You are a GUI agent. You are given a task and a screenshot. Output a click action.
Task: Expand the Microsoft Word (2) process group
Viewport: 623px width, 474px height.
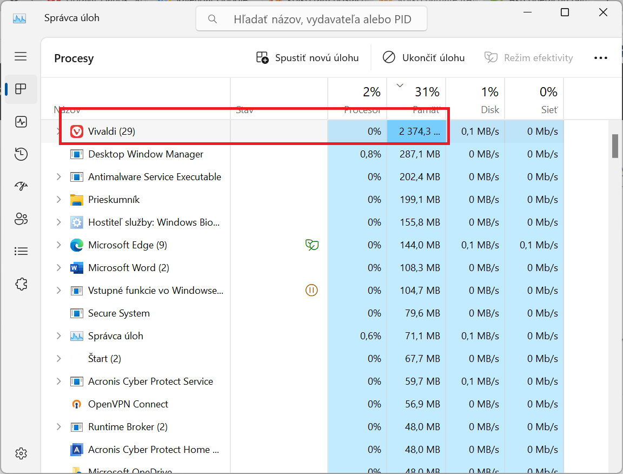coord(59,268)
